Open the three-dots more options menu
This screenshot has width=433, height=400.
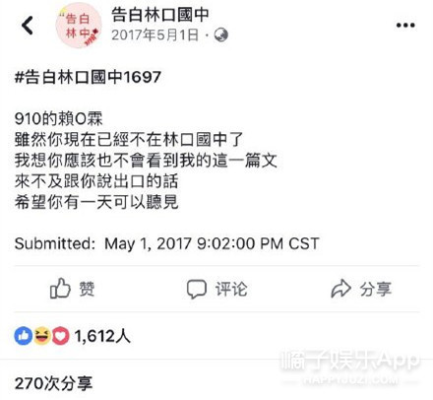(x=405, y=25)
